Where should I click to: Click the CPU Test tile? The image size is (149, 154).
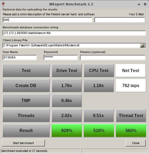tap(99, 70)
